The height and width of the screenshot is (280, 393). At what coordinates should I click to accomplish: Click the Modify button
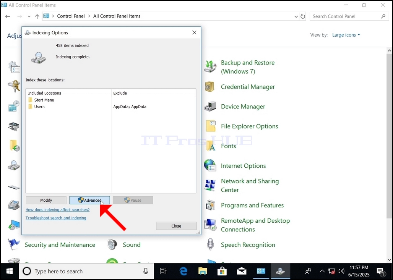coord(46,200)
